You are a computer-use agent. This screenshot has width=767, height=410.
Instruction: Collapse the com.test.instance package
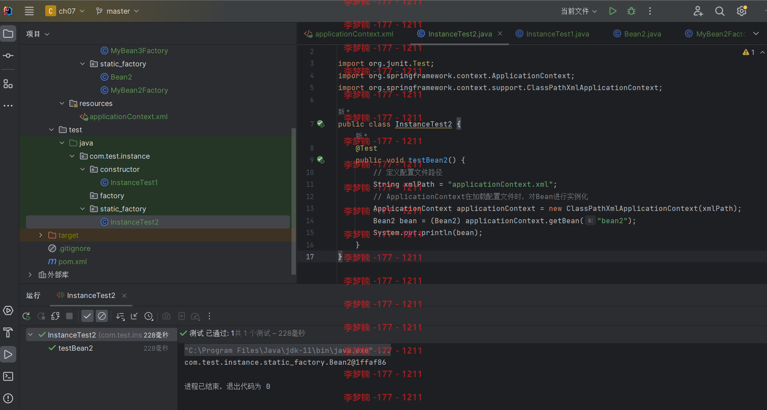tap(72, 156)
